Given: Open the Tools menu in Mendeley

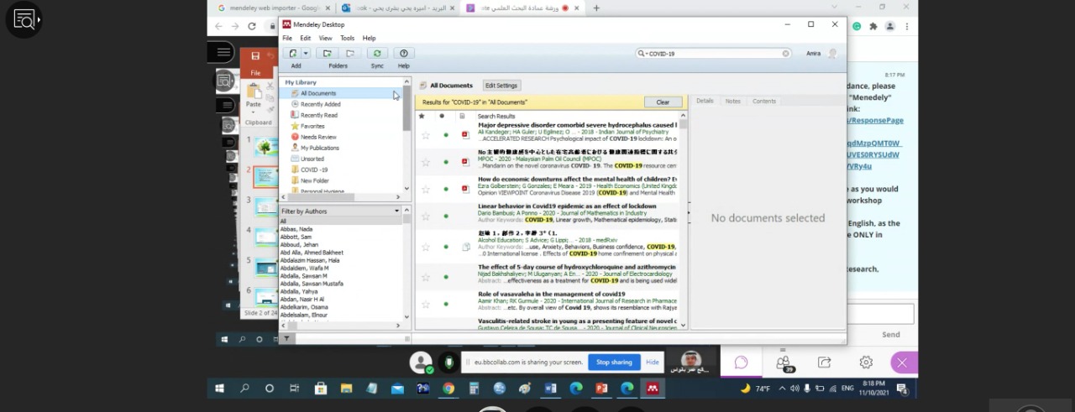Looking at the screenshot, I should point(347,38).
